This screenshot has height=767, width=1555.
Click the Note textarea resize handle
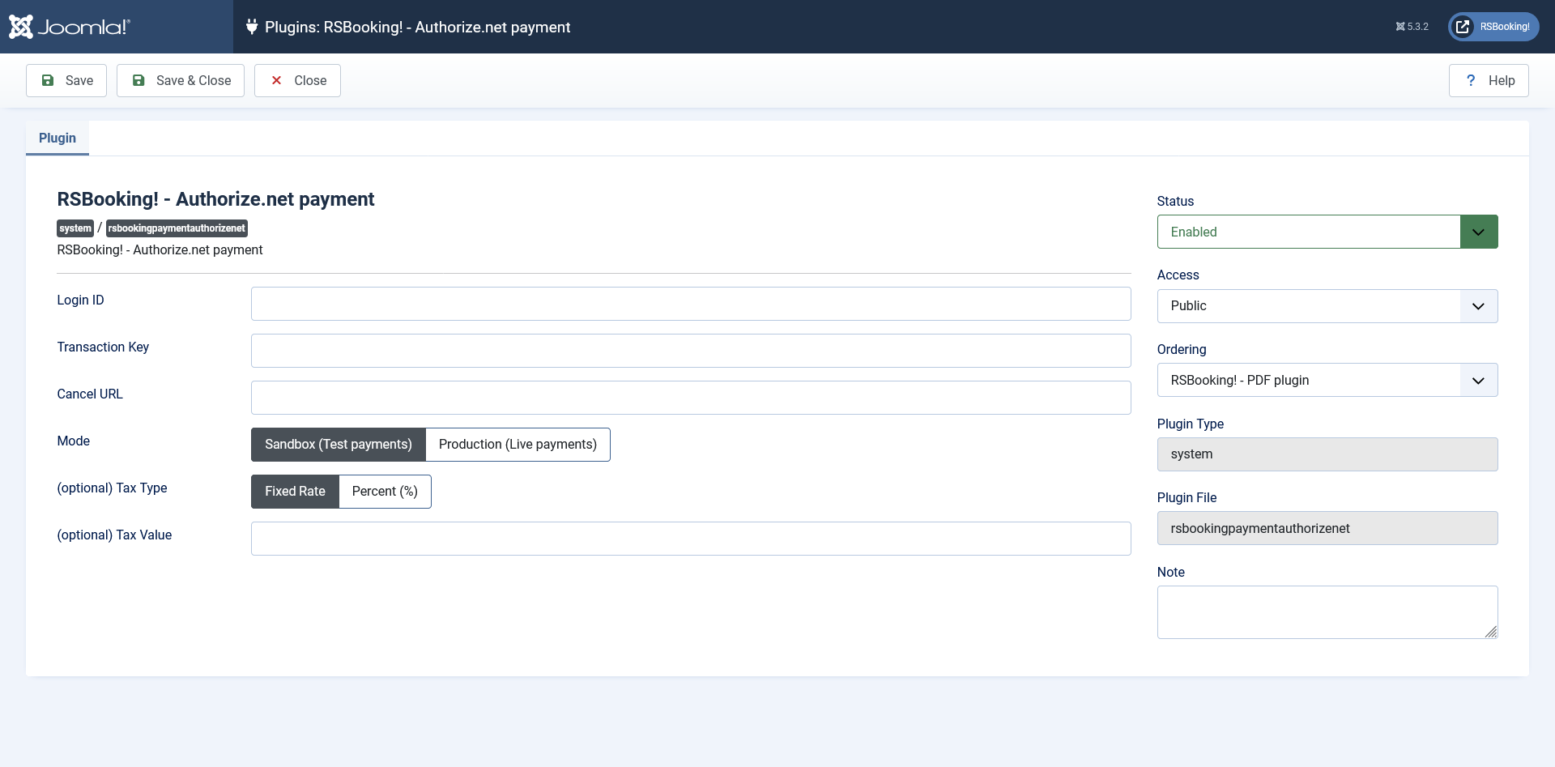click(1491, 632)
